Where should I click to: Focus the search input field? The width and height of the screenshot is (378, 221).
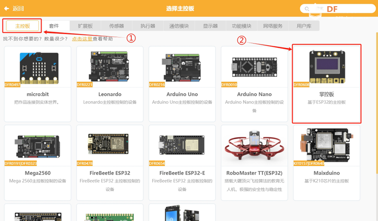(338, 9)
